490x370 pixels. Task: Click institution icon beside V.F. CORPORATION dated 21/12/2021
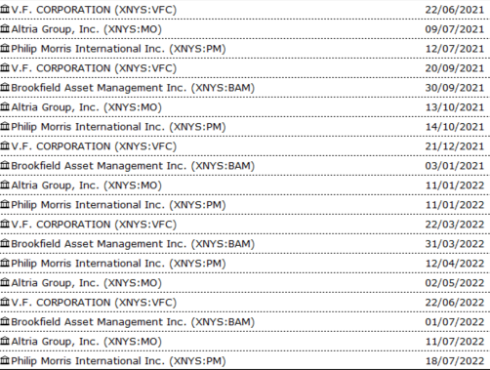(5, 145)
